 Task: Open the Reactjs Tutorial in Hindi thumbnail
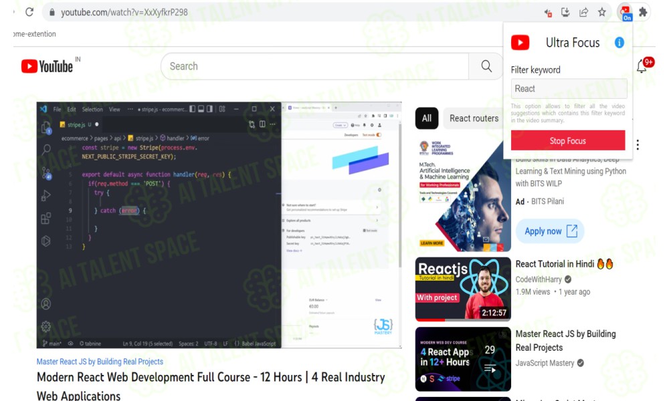coord(463,289)
